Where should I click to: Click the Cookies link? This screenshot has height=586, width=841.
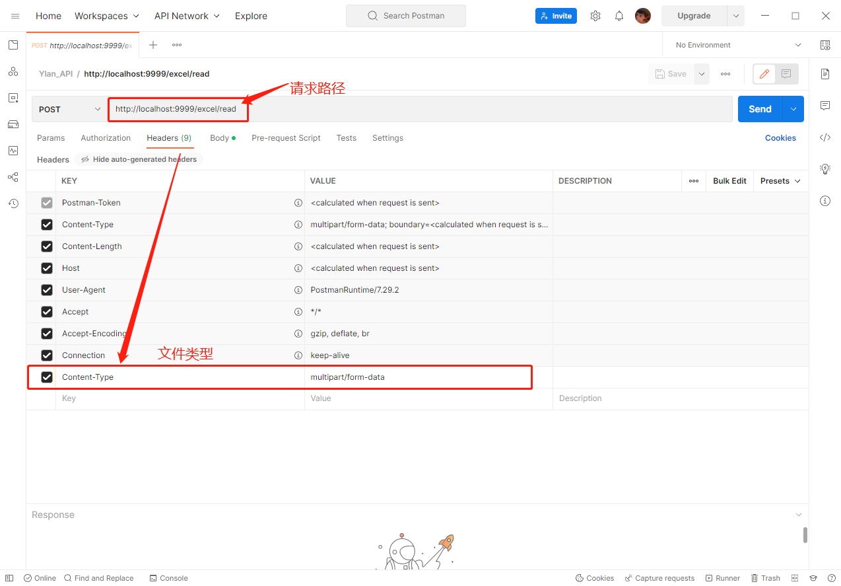(780, 138)
